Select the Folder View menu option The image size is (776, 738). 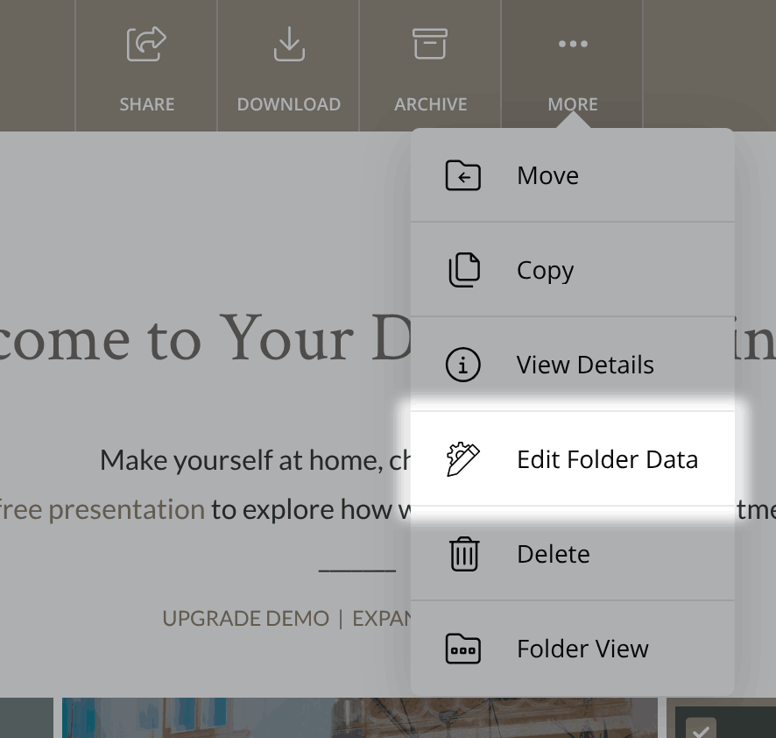[573, 649]
